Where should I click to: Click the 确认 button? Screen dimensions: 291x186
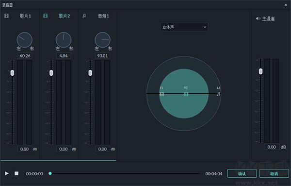tap(242, 173)
